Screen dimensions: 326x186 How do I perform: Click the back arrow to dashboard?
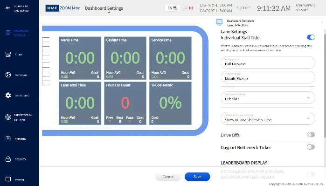[x=8, y=8]
